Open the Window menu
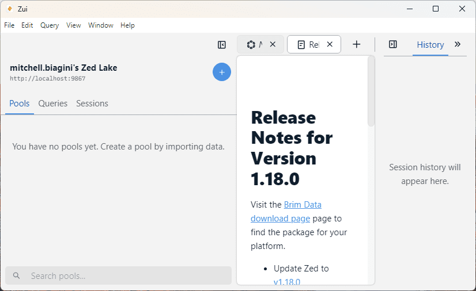Screen dimensions: 476x291 [101, 25]
